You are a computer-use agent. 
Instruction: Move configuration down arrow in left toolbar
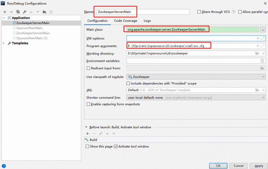[38, 12]
